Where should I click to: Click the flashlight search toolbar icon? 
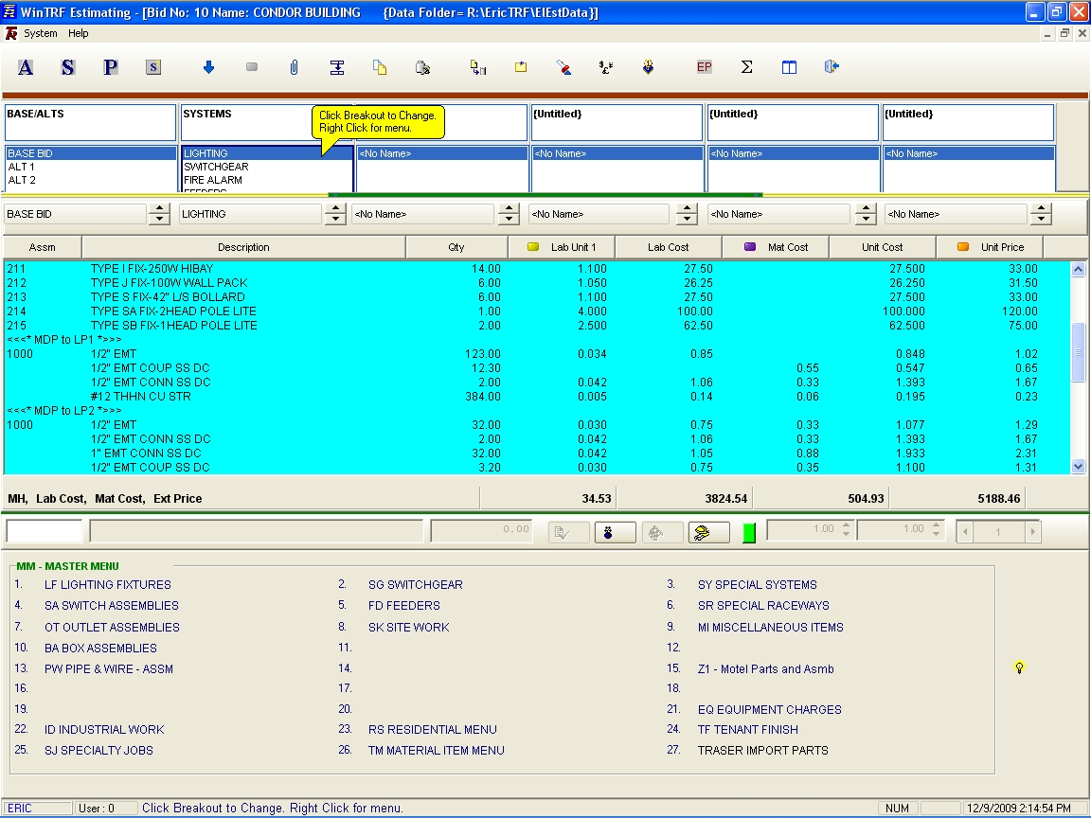tap(563, 67)
